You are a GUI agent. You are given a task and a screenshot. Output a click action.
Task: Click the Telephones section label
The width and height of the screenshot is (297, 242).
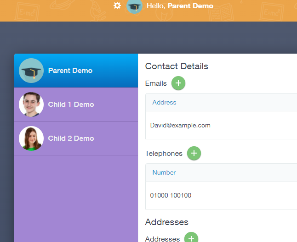164,154
